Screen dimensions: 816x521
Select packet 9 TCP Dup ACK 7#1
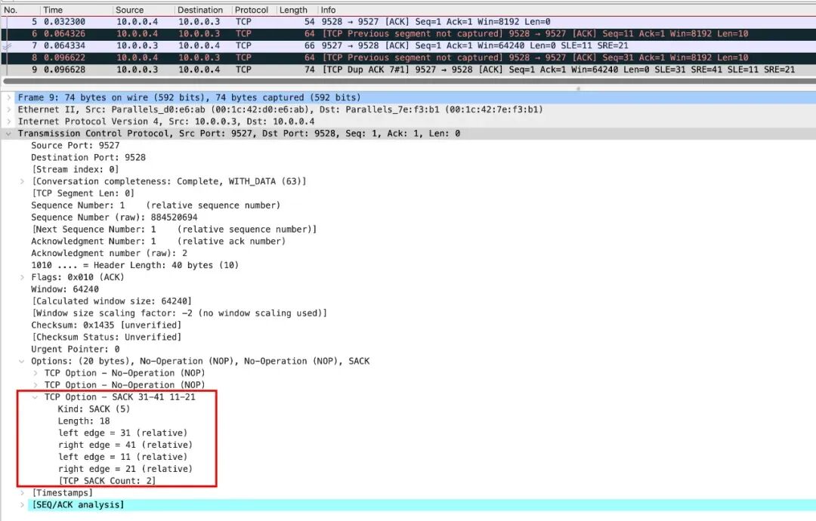[408, 69]
